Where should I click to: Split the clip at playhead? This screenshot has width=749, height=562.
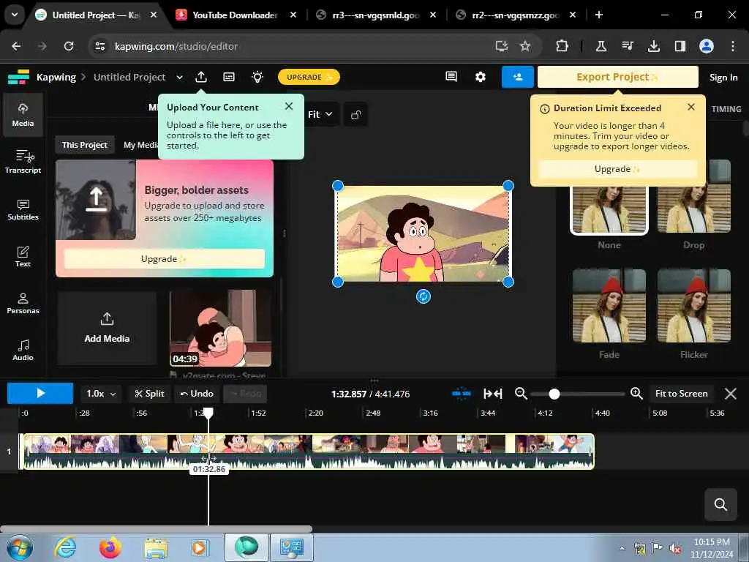[149, 394]
